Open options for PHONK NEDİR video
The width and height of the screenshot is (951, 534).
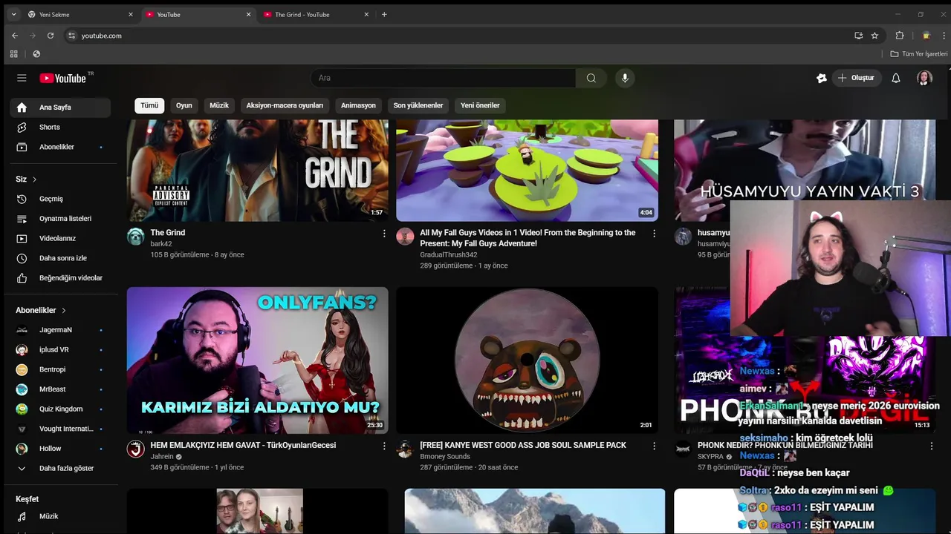click(x=931, y=446)
